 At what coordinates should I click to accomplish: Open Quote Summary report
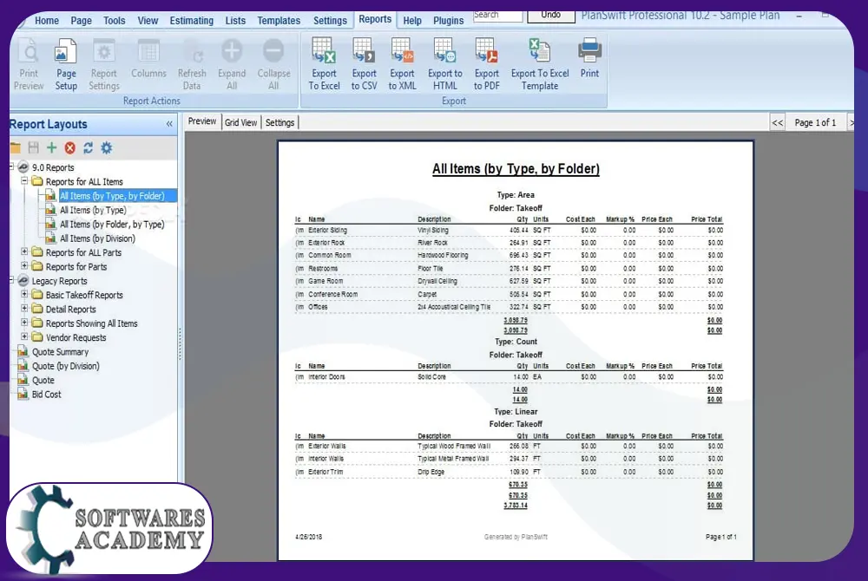60,351
